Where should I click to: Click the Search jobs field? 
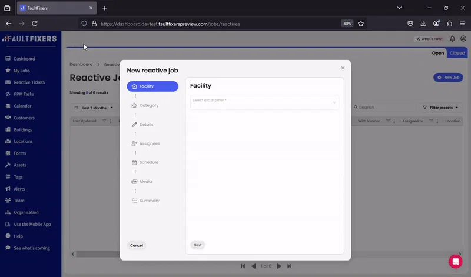(384, 107)
